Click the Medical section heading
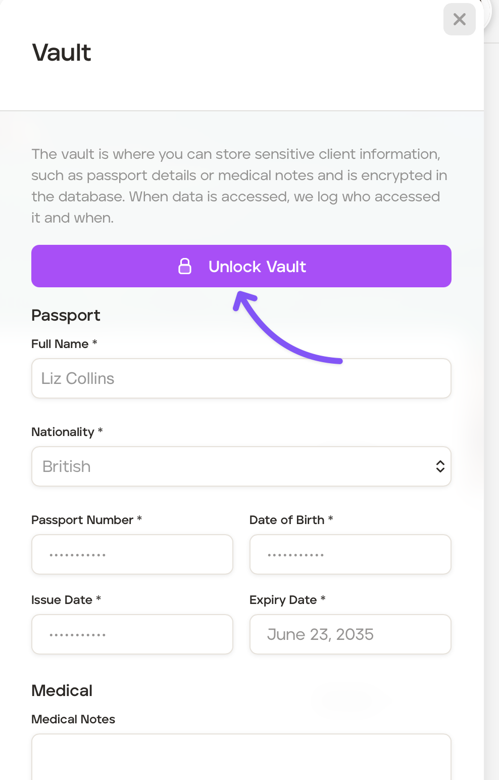The image size is (499, 780). click(x=62, y=690)
